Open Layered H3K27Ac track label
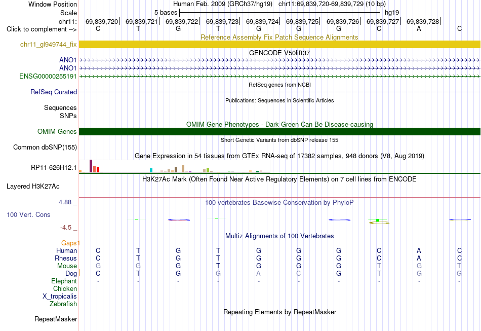Viewport: 481px width, 331px height. [x=33, y=187]
